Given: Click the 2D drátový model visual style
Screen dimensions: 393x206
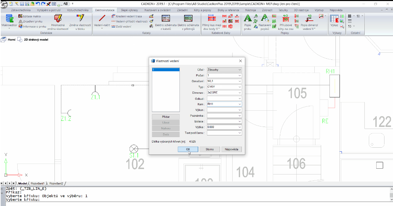Looking at the screenshot, I should point(36,39).
